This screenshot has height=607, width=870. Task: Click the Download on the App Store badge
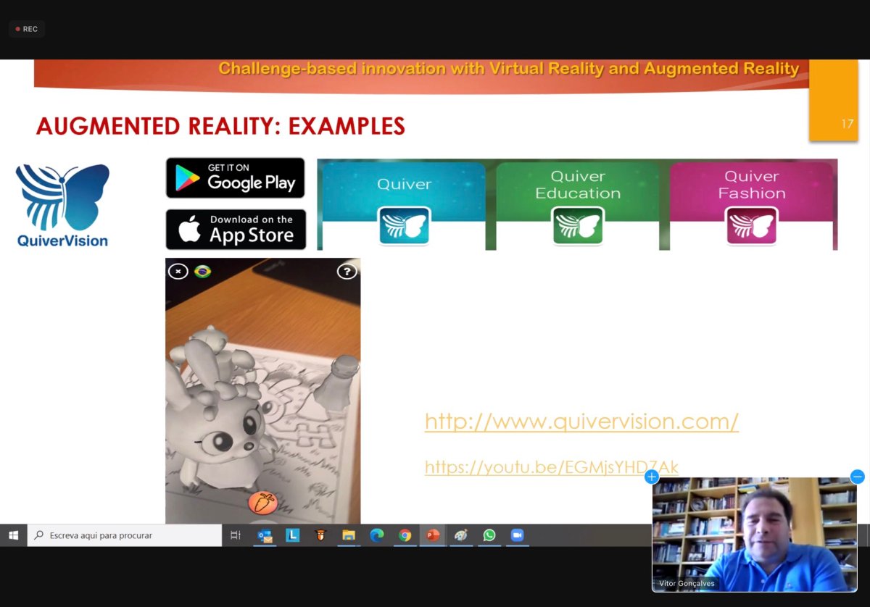click(236, 229)
